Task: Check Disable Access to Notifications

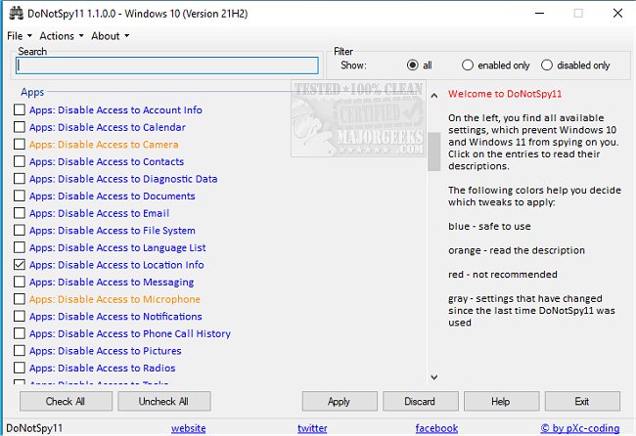Action: click(20, 317)
